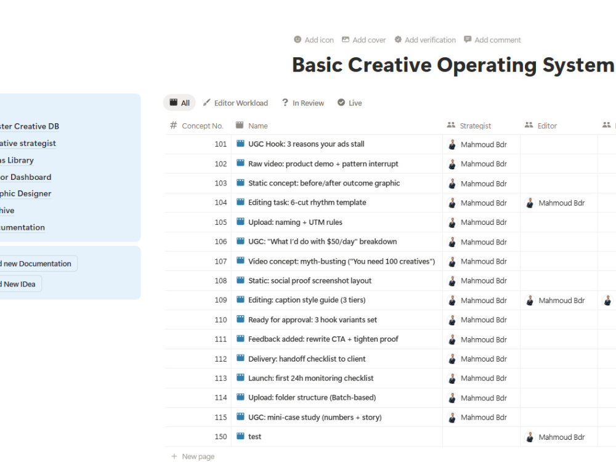Viewport: 616px width, 462px height.
Task: Click the Add icon smiley icon
Action: (298, 39)
